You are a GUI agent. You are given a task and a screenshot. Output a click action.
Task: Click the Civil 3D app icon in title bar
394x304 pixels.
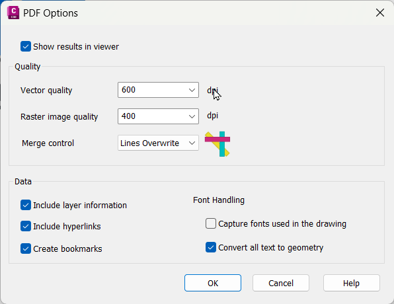click(13, 13)
